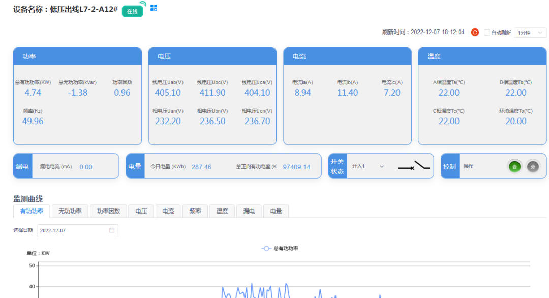549x298 pixels.
Task: Click the Uan phase voltage 232.20
Action: 168,121
